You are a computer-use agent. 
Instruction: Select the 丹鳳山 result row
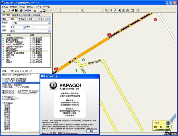(25, 58)
